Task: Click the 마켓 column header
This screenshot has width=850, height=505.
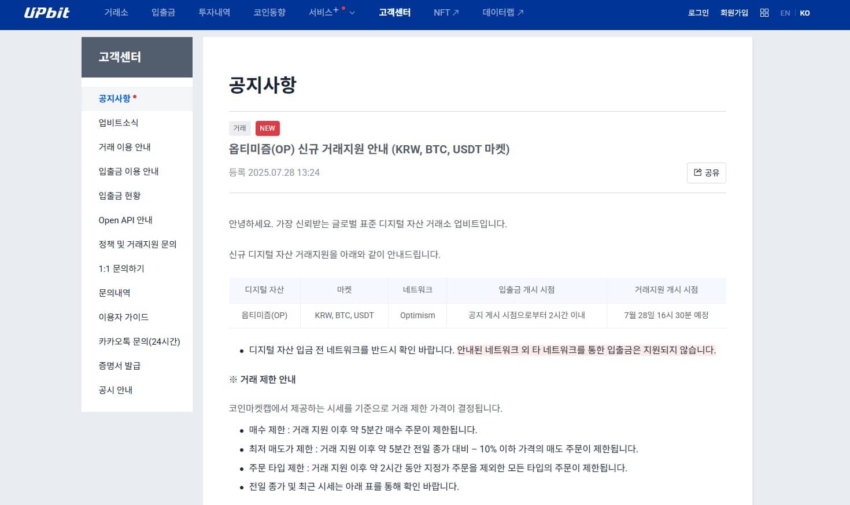Action: pos(344,290)
